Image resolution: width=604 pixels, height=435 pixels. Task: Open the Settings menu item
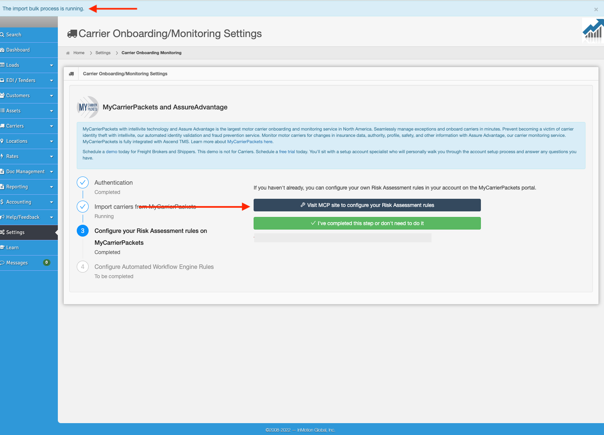point(29,233)
